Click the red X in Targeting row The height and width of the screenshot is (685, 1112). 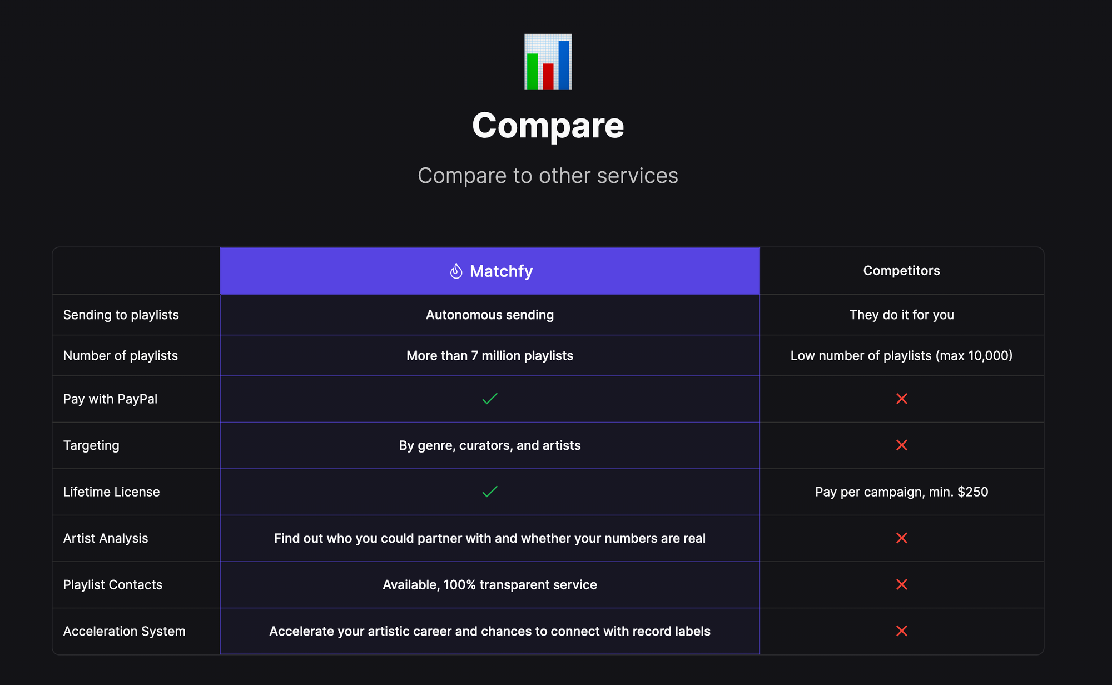902,445
